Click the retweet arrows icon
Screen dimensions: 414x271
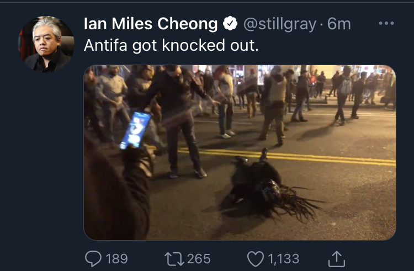point(174,259)
